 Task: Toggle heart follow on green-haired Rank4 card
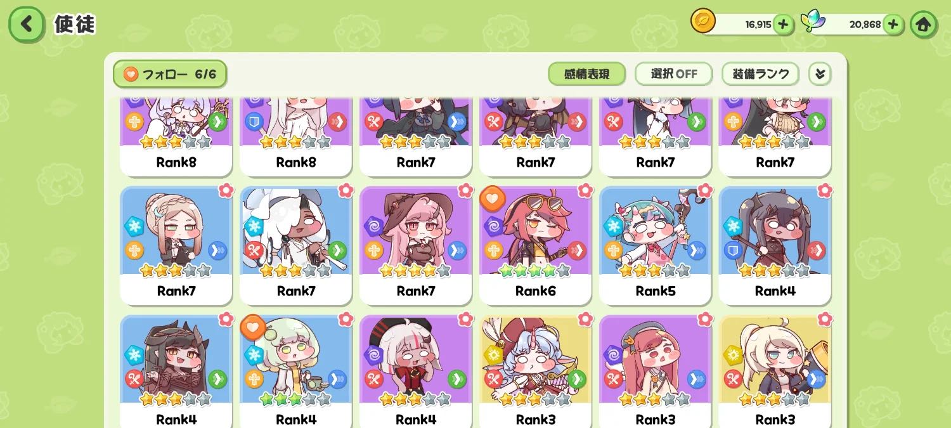[252, 327]
